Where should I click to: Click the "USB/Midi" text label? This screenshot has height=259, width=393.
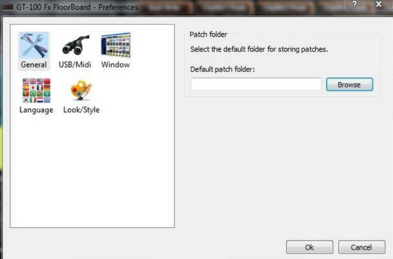click(75, 65)
